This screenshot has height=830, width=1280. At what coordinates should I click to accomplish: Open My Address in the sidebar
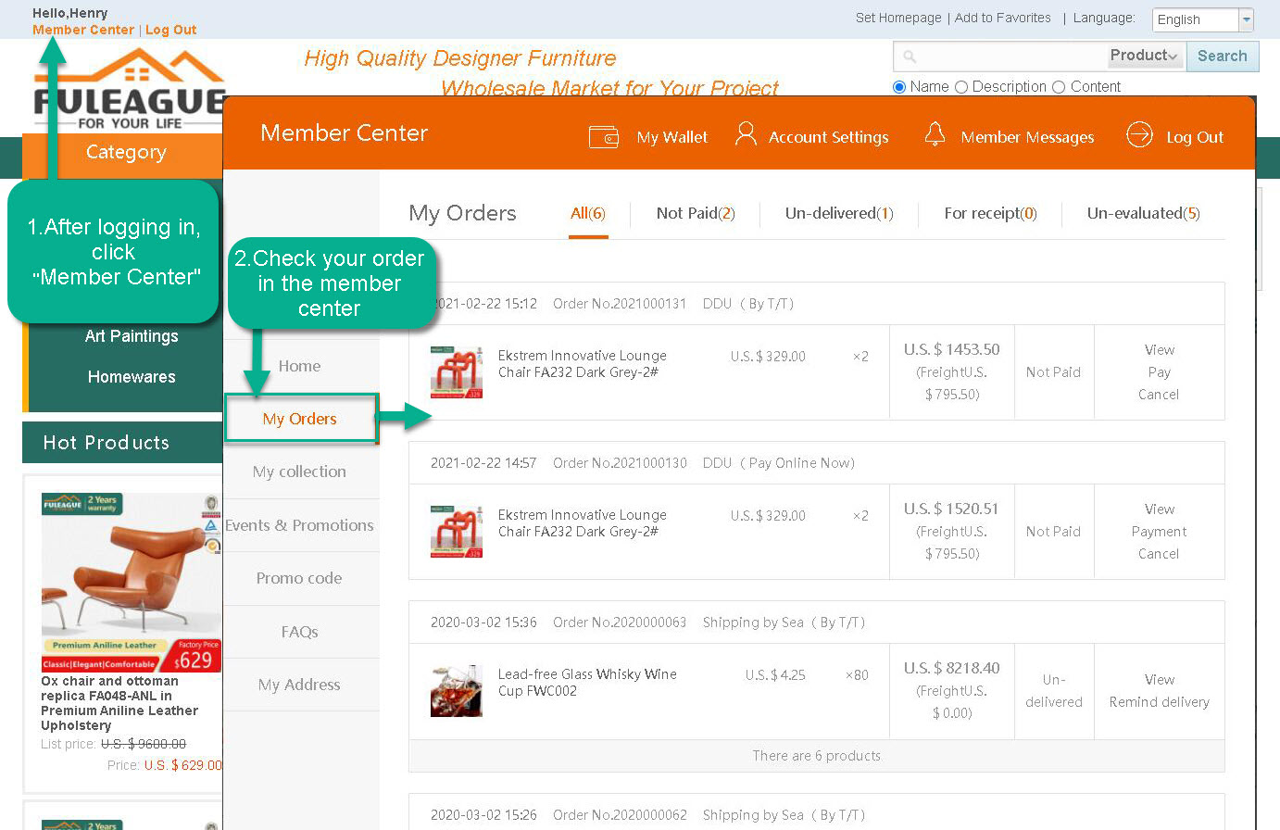coord(299,685)
